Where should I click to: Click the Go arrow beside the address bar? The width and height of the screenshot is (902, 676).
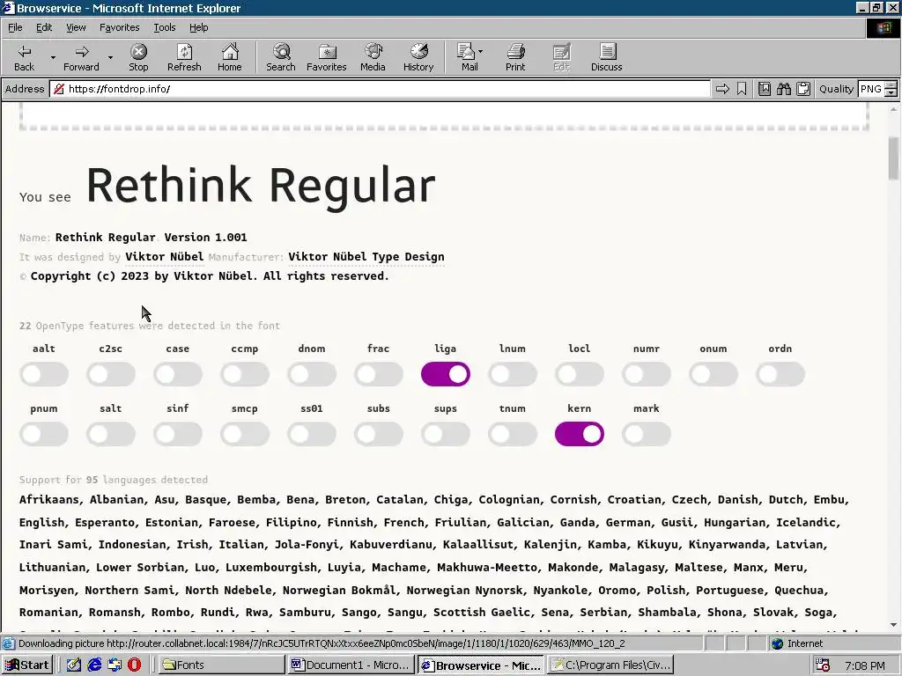(722, 89)
